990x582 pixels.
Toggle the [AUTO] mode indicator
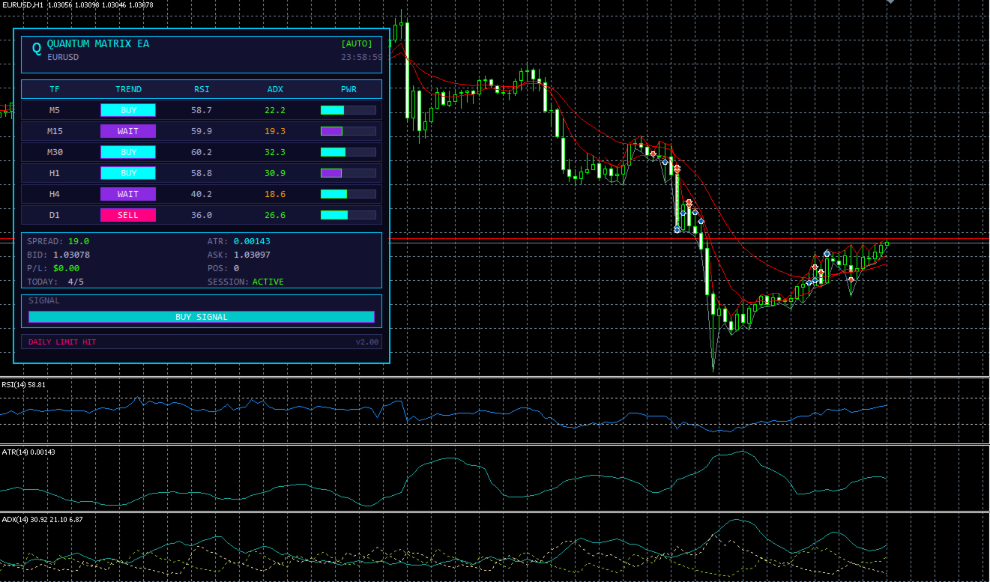tap(357, 44)
